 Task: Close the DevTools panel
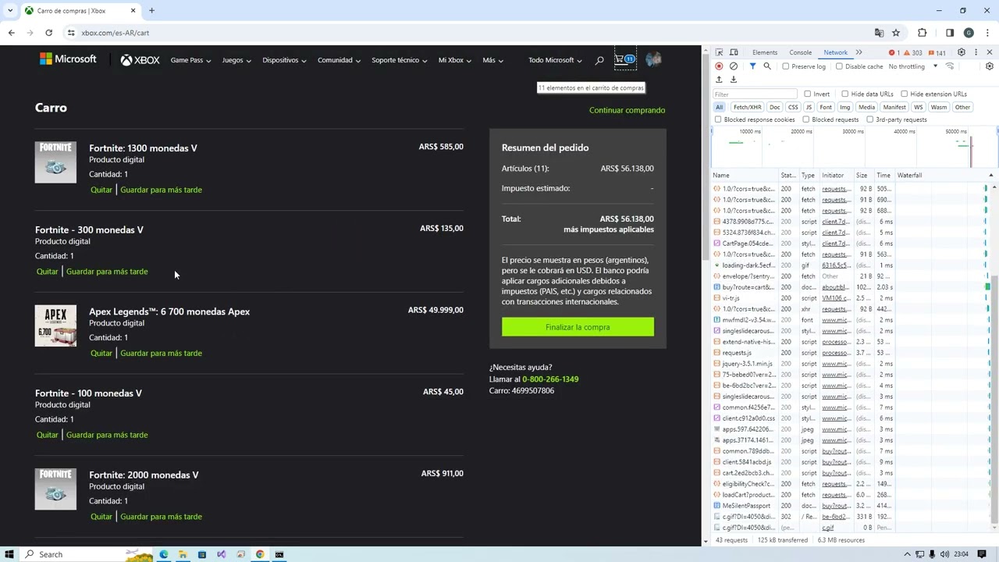[x=990, y=52]
